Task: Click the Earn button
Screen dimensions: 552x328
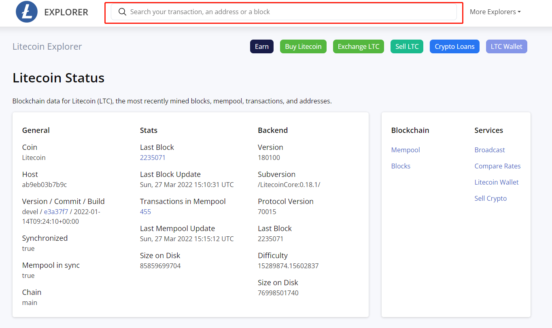Action: [261, 46]
